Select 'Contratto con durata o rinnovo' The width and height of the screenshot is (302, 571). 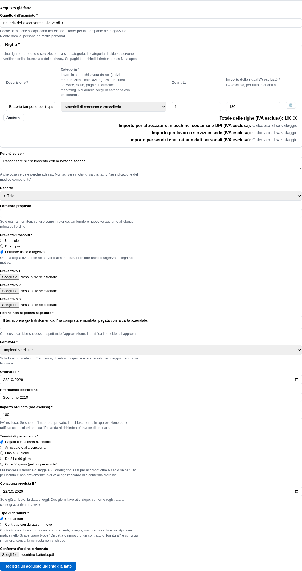point(2,525)
